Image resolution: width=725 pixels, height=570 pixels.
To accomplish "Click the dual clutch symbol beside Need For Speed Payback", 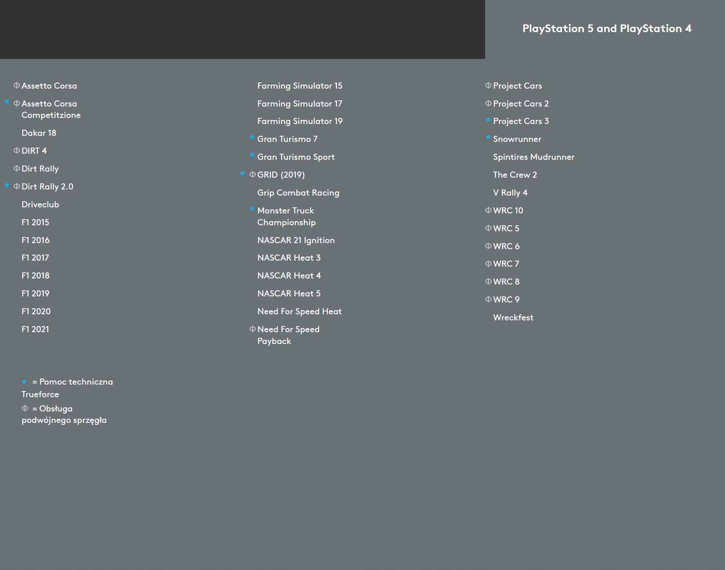I will [x=253, y=329].
